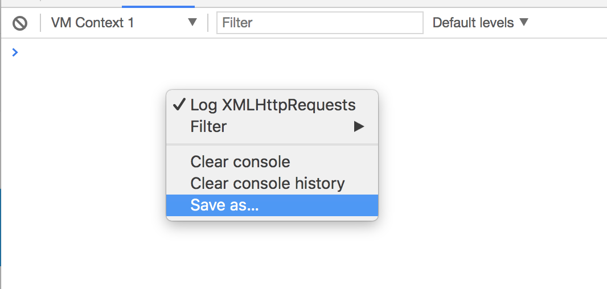Click empty toolbar space right of Default levels
The height and width of the screenshot is (289, 607).
point(567,23)
